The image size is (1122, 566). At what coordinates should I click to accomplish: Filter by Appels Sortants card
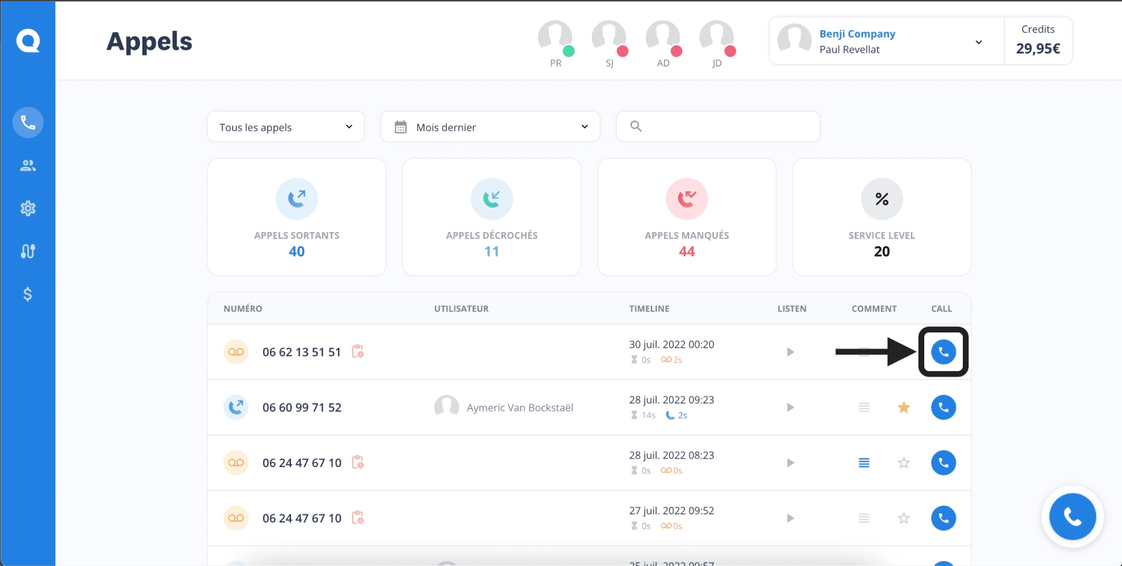click(x=297, y=217)
